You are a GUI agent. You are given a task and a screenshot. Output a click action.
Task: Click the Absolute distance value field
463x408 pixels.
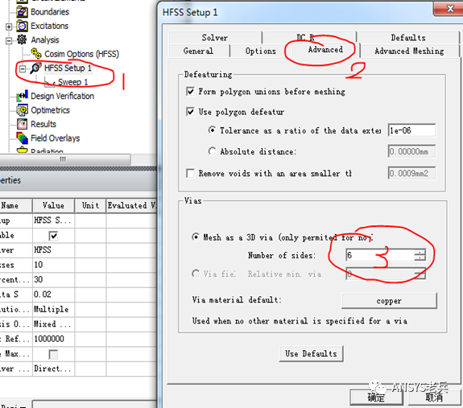411,151
